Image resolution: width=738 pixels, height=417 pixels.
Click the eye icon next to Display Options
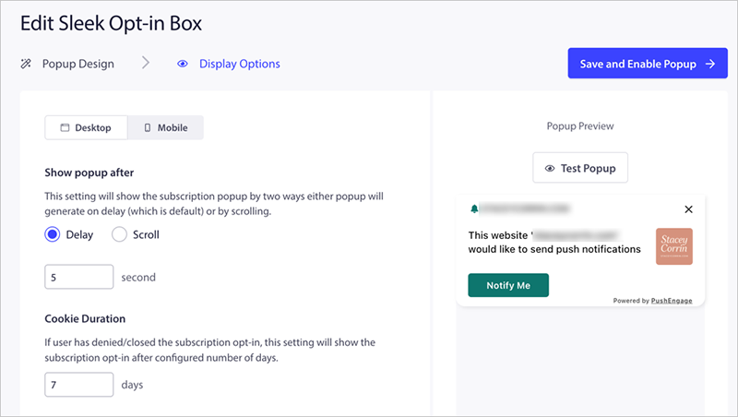click(183, 65)
